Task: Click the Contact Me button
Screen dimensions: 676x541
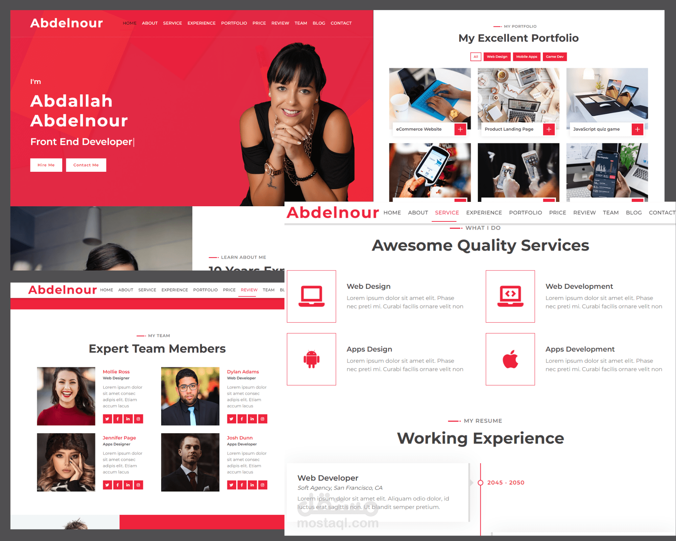Action: tap(86, 165)
